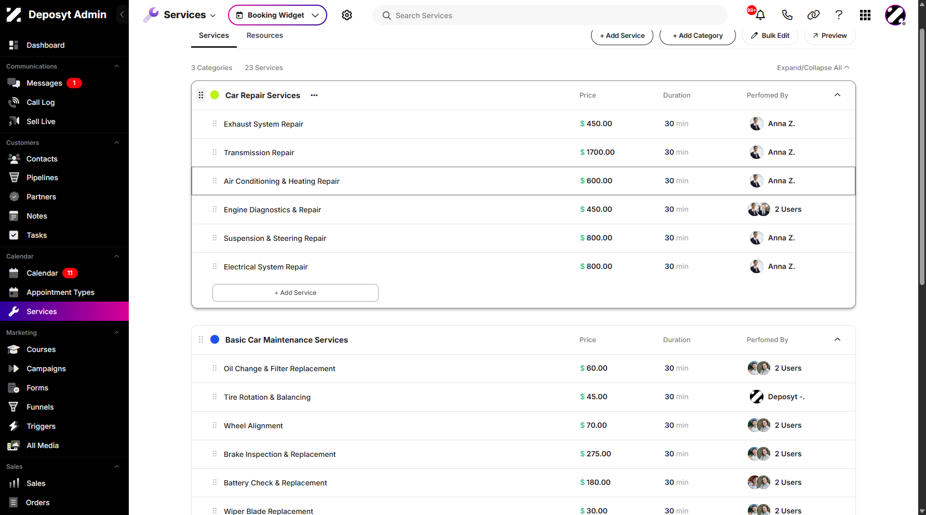926x515 pixels.
Task: Toggle Expand/Collapse All
Action: pyautogui.click(x=813, y=67)
